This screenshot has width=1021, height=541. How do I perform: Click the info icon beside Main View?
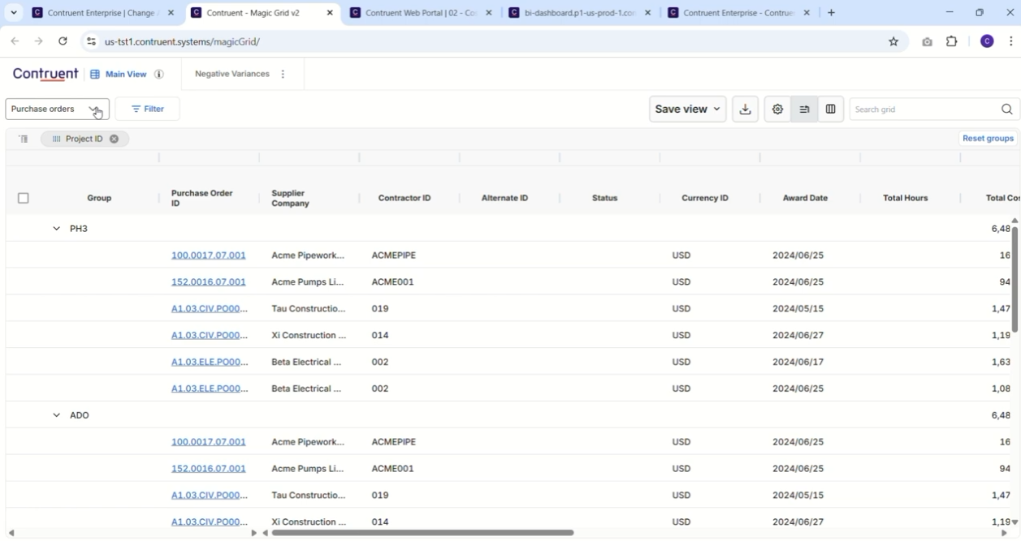159,74
